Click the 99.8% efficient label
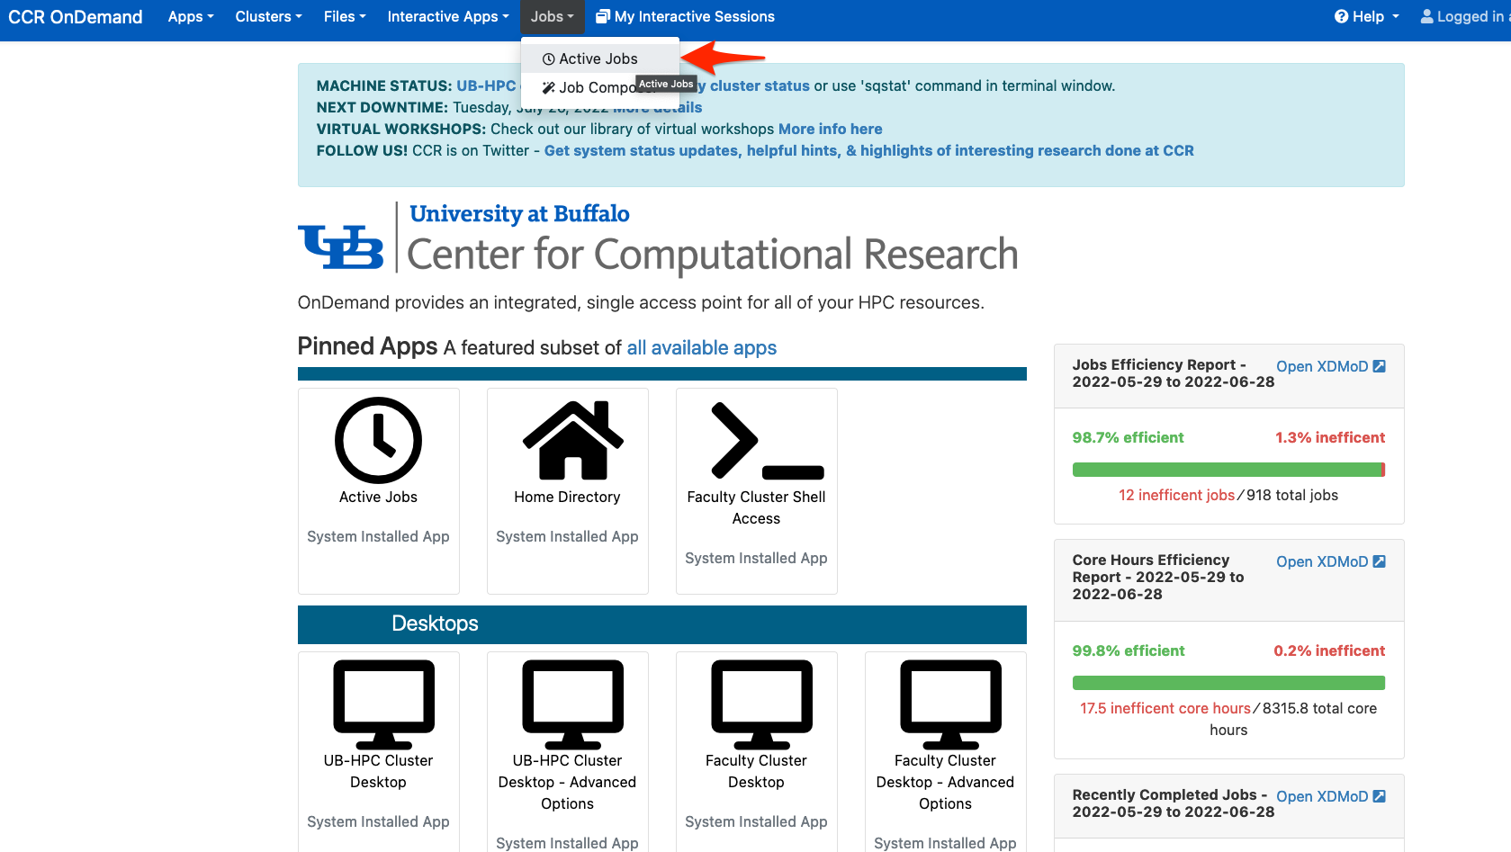The image size is (1511, 852). pos(1129,650)
